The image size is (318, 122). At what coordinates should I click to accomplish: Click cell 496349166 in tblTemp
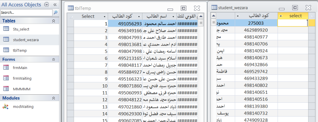(x=125, y=30)
